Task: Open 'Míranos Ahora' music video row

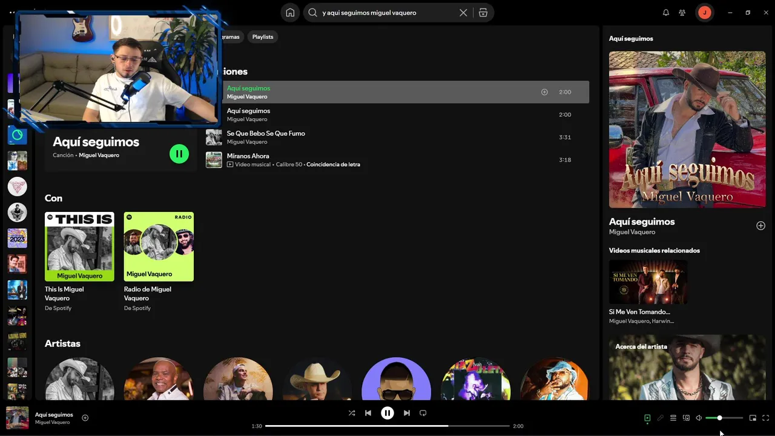Action: [397, 160]
